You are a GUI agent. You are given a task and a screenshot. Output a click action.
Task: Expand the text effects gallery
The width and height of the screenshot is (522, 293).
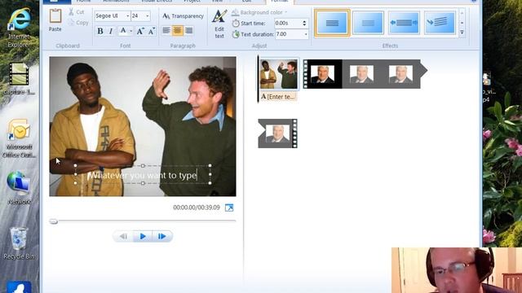[462, 33]
